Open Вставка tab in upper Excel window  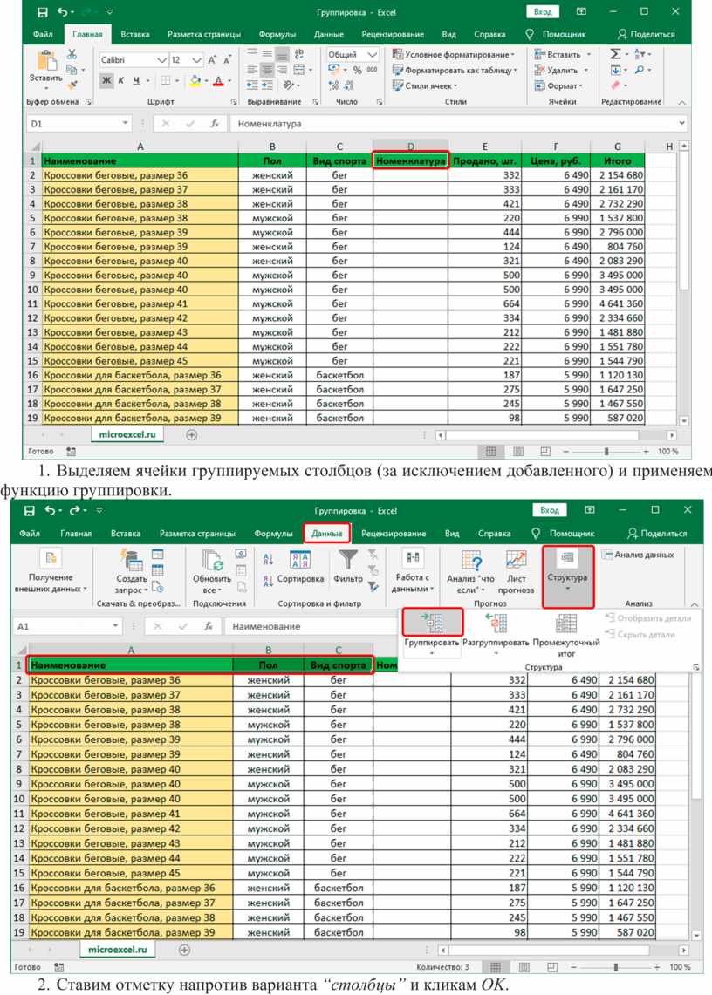(135, 34)
